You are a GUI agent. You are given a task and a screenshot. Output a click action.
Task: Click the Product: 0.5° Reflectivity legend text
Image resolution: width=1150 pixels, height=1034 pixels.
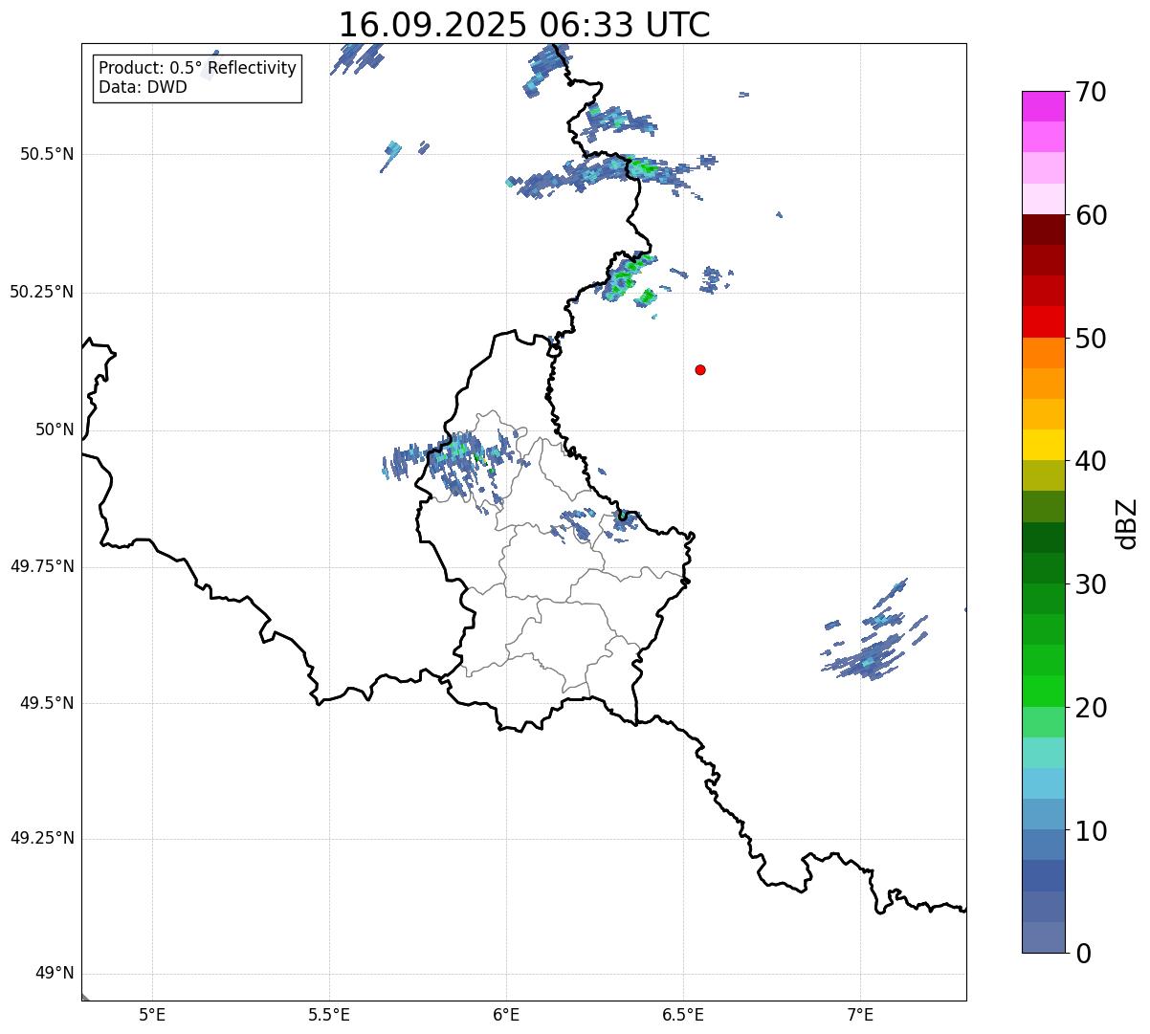[197, 69]
